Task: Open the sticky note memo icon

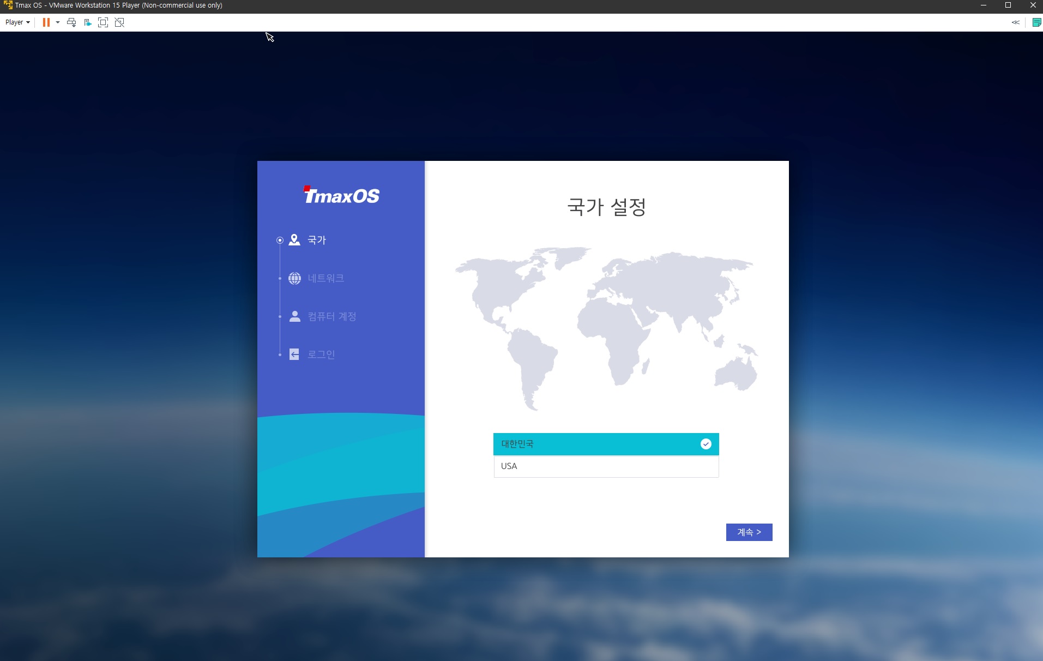Action: tap(1037, 22)
